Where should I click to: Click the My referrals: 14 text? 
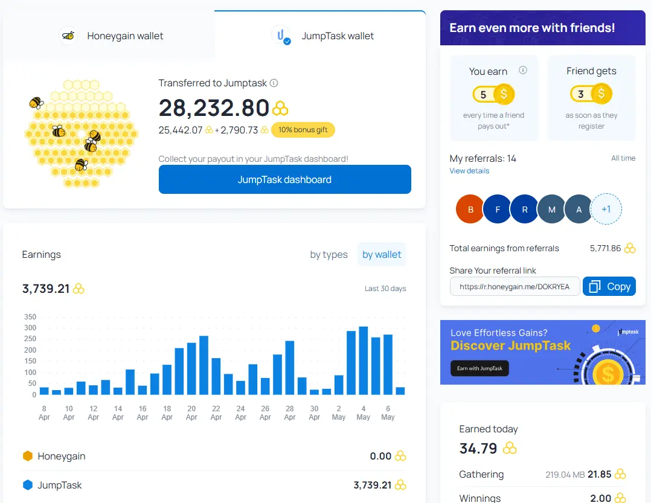[483, 159]
